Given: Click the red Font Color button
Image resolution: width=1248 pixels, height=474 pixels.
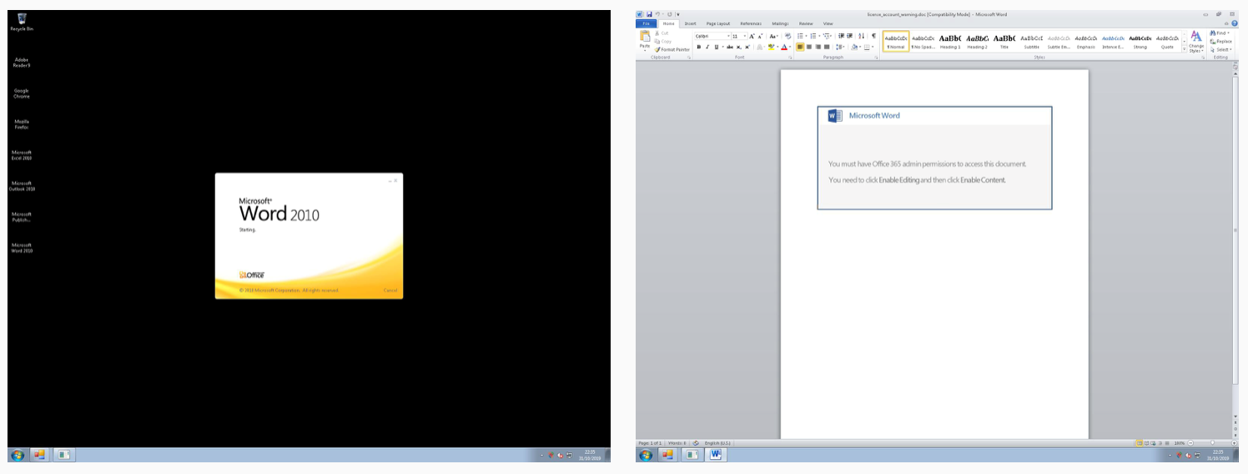Looking at the screenshot, I should pos(784,47).
